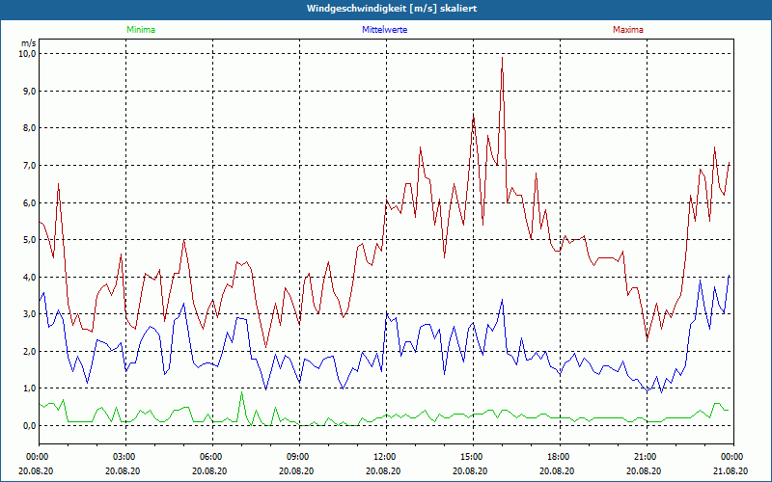
Task: Click the 18:00 time axis label
Action: (x=559, y=456)
